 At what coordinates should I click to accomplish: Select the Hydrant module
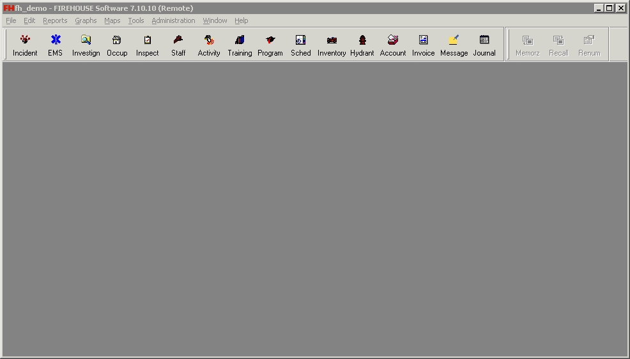pos(362,45)
